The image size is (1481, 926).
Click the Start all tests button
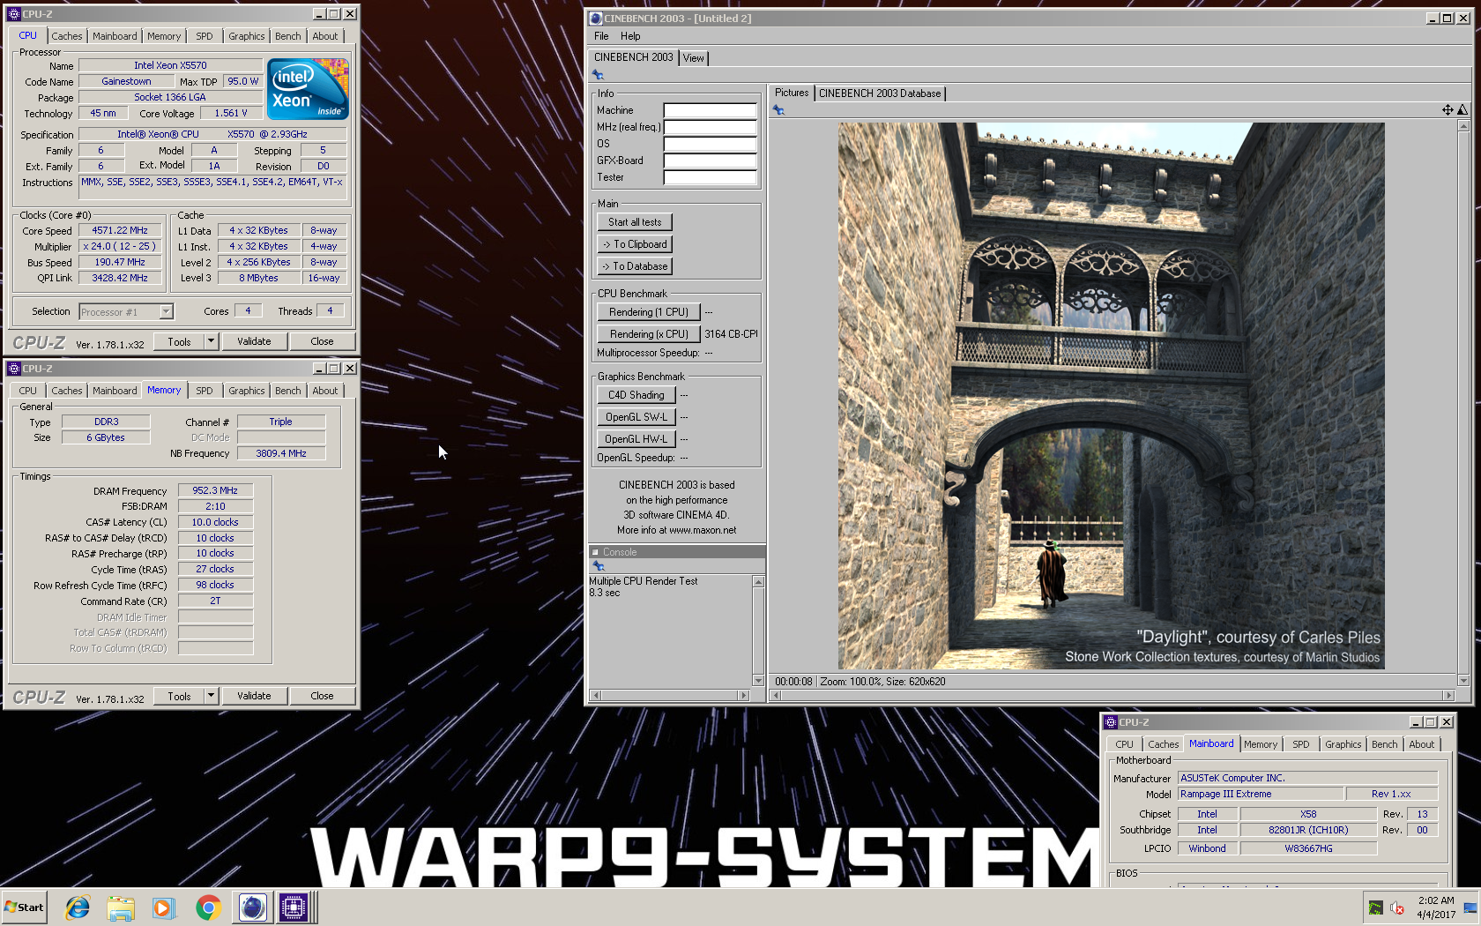click(635, 222)
